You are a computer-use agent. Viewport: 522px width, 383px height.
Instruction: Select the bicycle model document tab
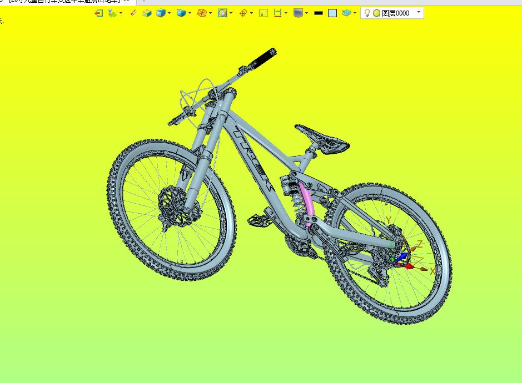tap(65, 1)
